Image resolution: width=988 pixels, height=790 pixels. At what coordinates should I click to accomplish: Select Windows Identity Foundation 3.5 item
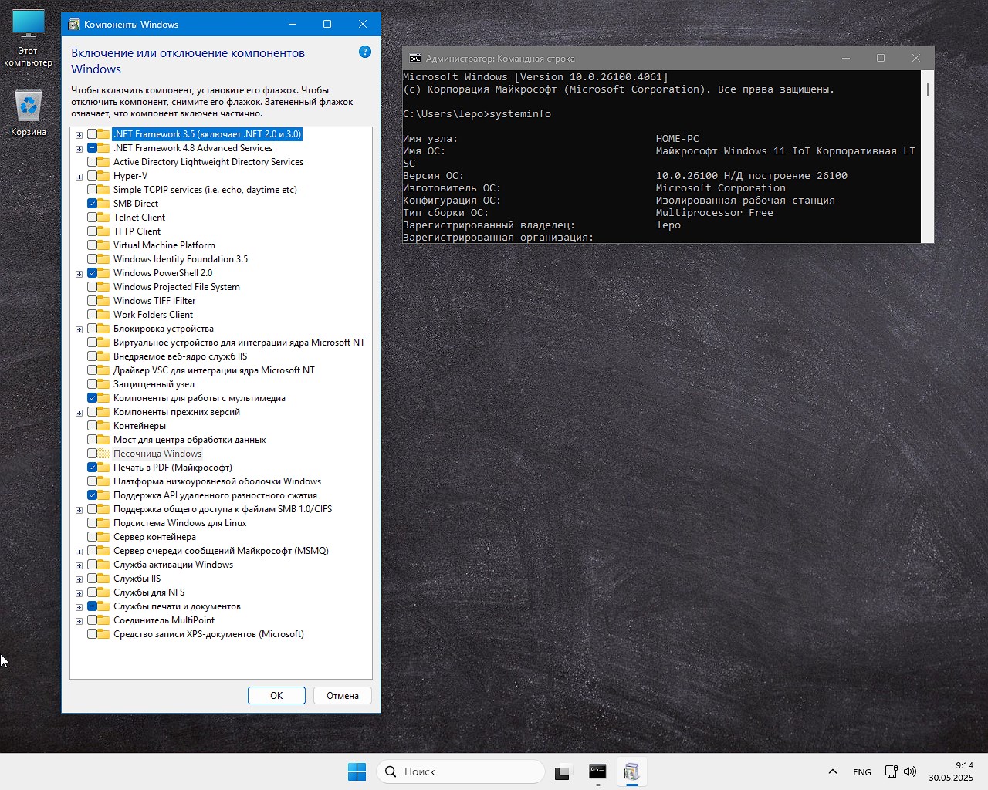pyautogui.click(x=181, y=259)
